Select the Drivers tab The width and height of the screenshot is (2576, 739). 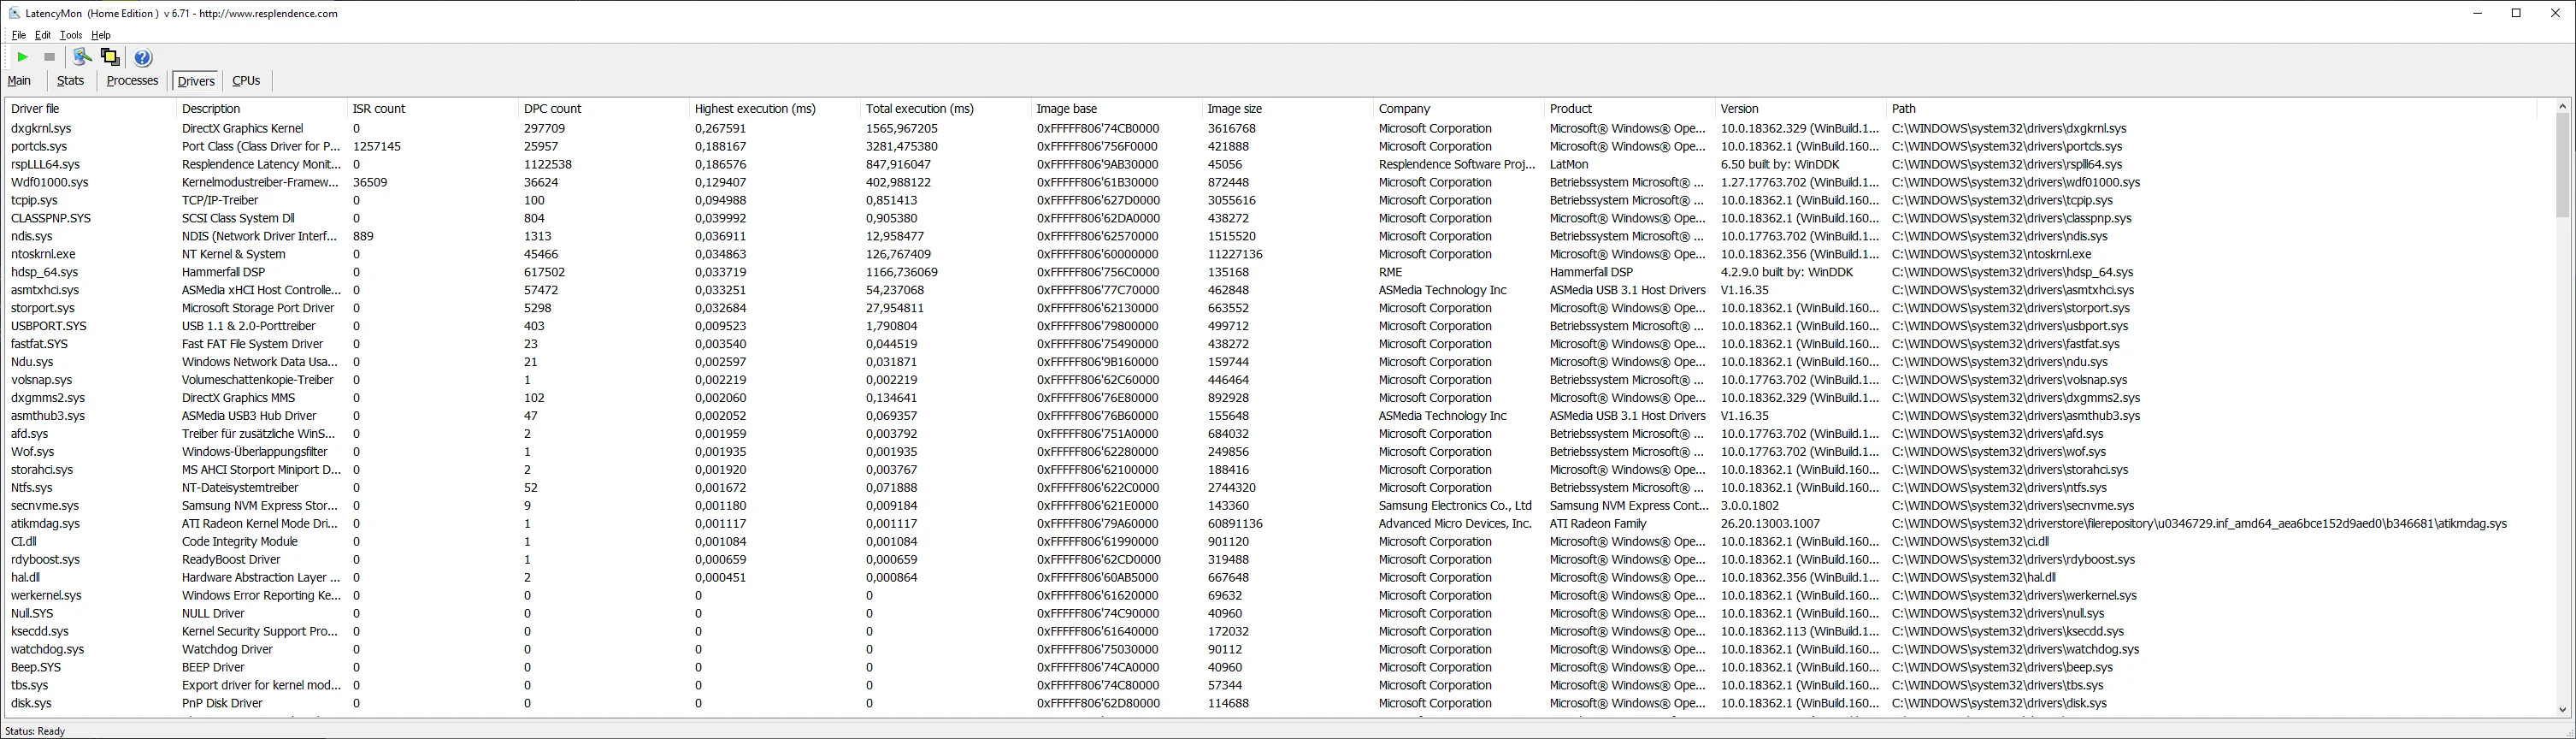click(196, 81)
